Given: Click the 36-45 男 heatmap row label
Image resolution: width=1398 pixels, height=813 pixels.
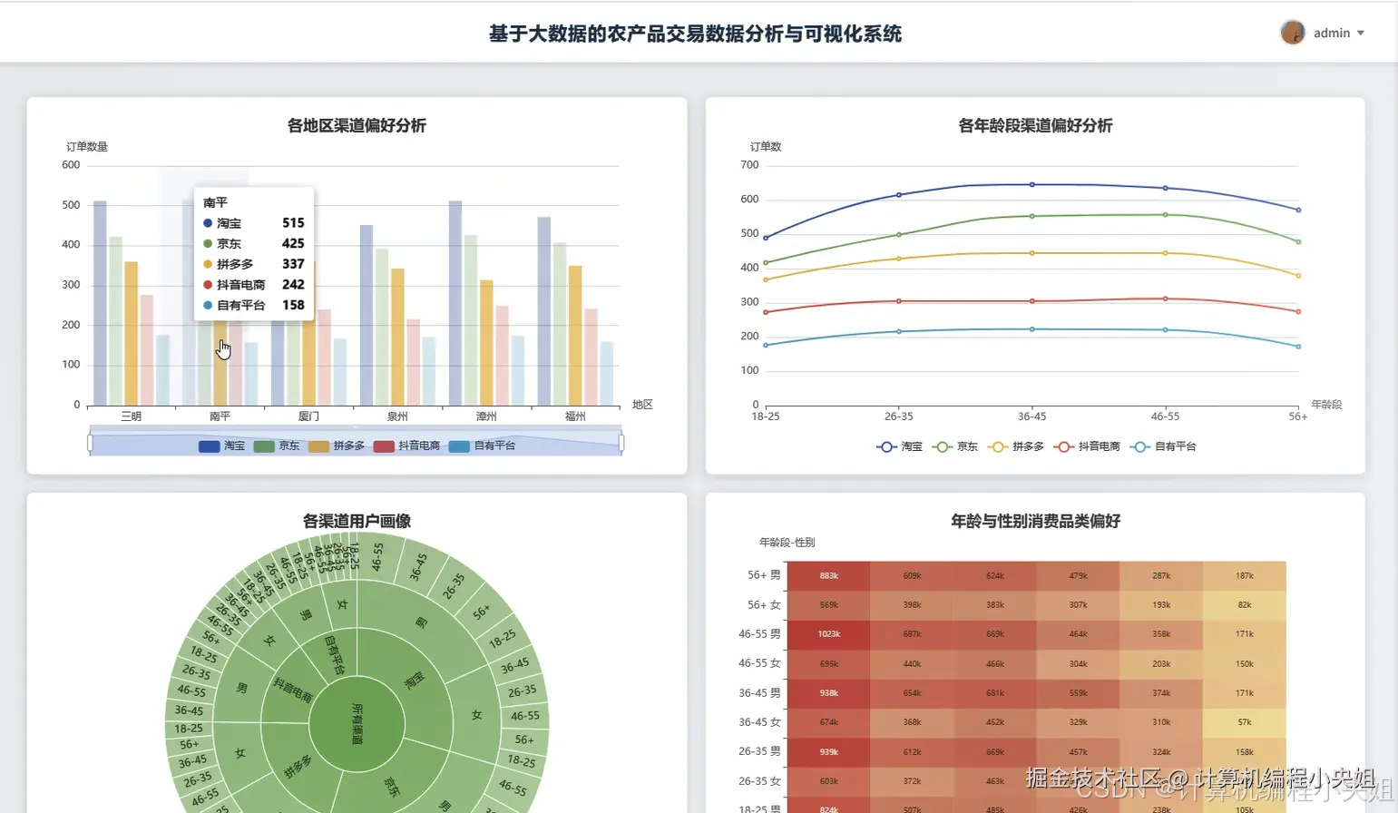Looking at the screenshot, I should pyautogui.click(x=759, y=693).
